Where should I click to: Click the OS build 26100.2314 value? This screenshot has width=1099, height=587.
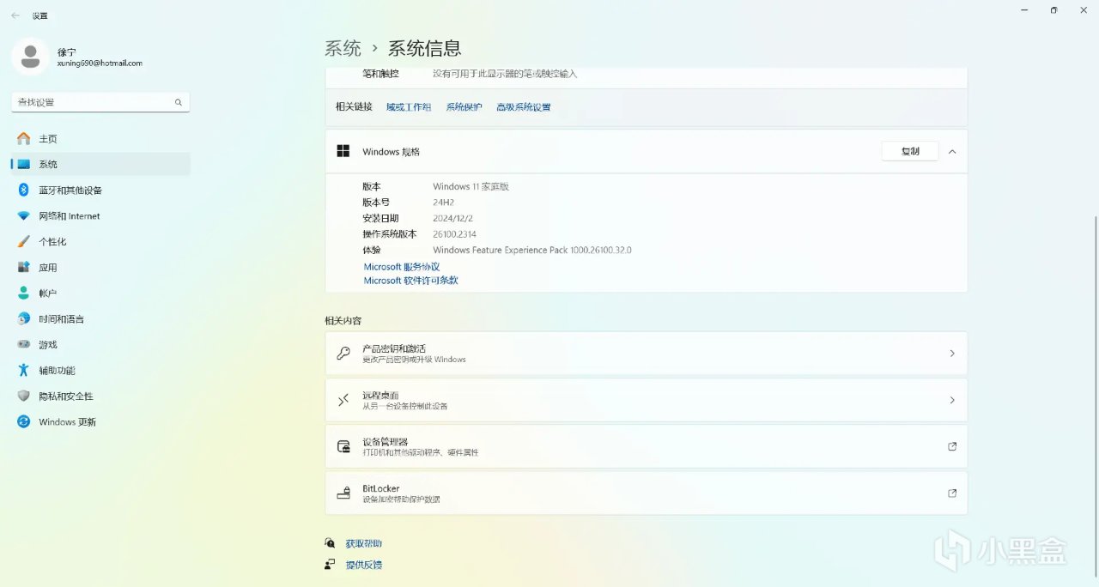pos(454,234)
